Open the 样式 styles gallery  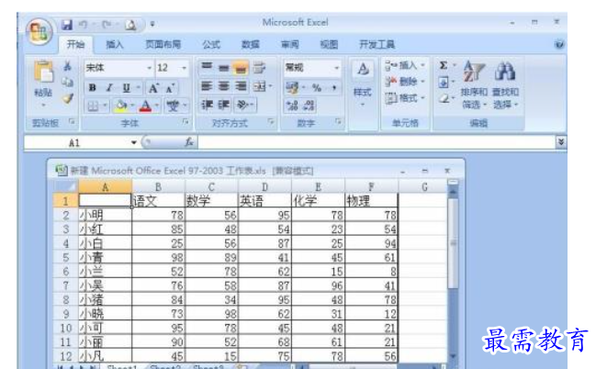362,82
